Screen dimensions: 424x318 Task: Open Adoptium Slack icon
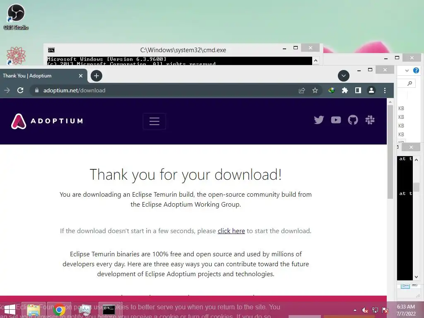[x=370, y=120]
